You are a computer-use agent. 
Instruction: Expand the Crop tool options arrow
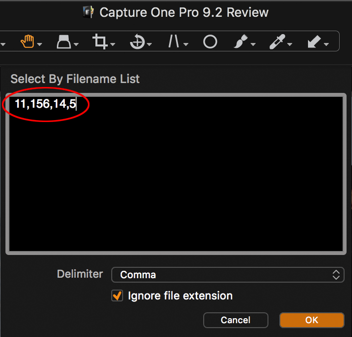coord(113,44)
